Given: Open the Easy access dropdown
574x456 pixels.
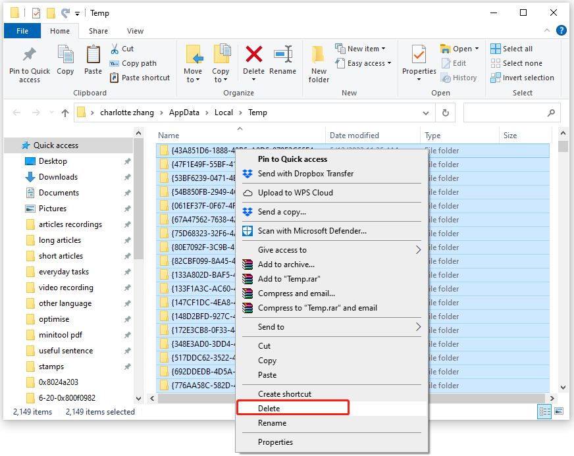Looking at the screenshot, I should coord(363,63).
